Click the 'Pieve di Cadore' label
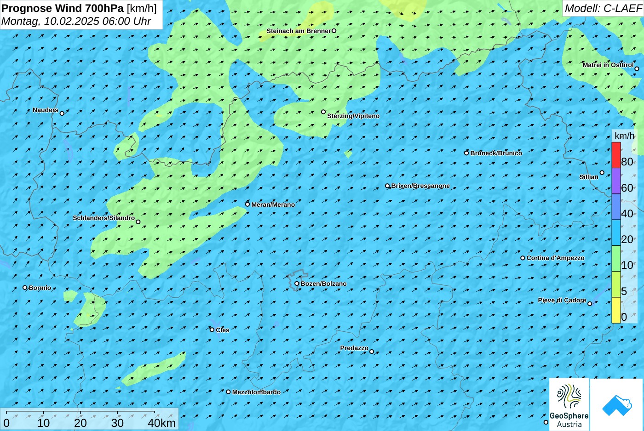Screen dimensions: 644x431 (x=562, y=300)
